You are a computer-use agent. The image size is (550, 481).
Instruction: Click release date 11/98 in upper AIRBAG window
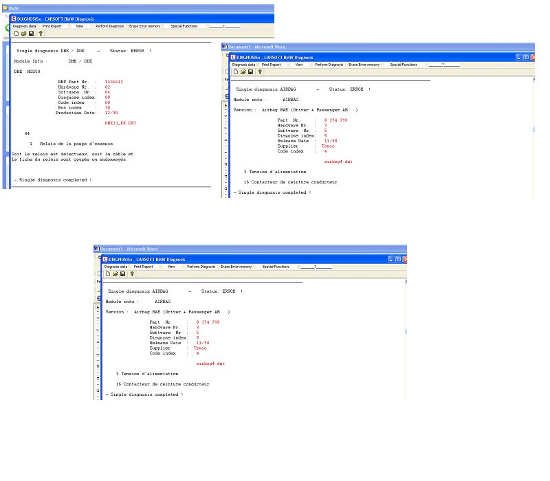point(331,141)
